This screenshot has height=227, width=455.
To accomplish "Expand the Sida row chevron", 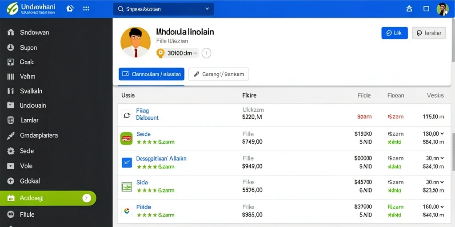I will click(442, 182).
